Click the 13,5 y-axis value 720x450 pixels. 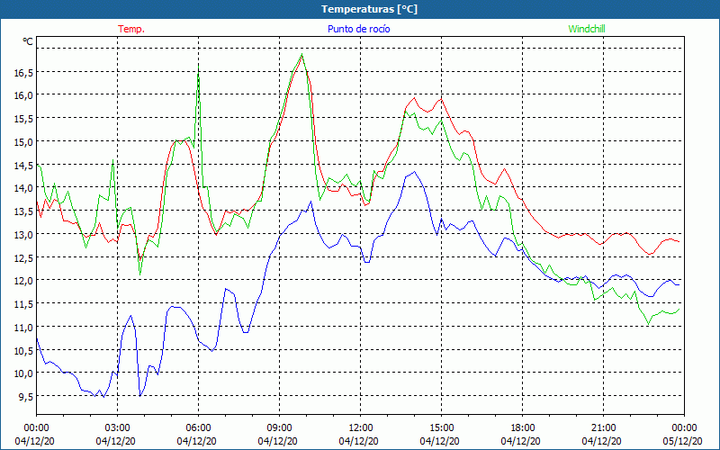pyautogui.click(x=22, y=211)
